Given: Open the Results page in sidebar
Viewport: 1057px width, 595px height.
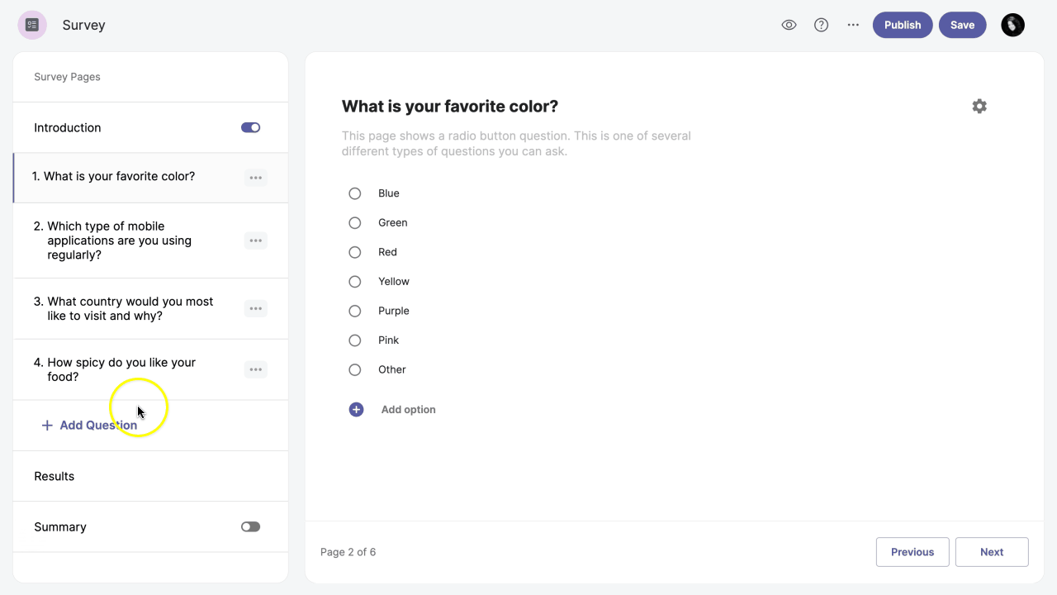Looking at the screenshot, I should (55, 476).
